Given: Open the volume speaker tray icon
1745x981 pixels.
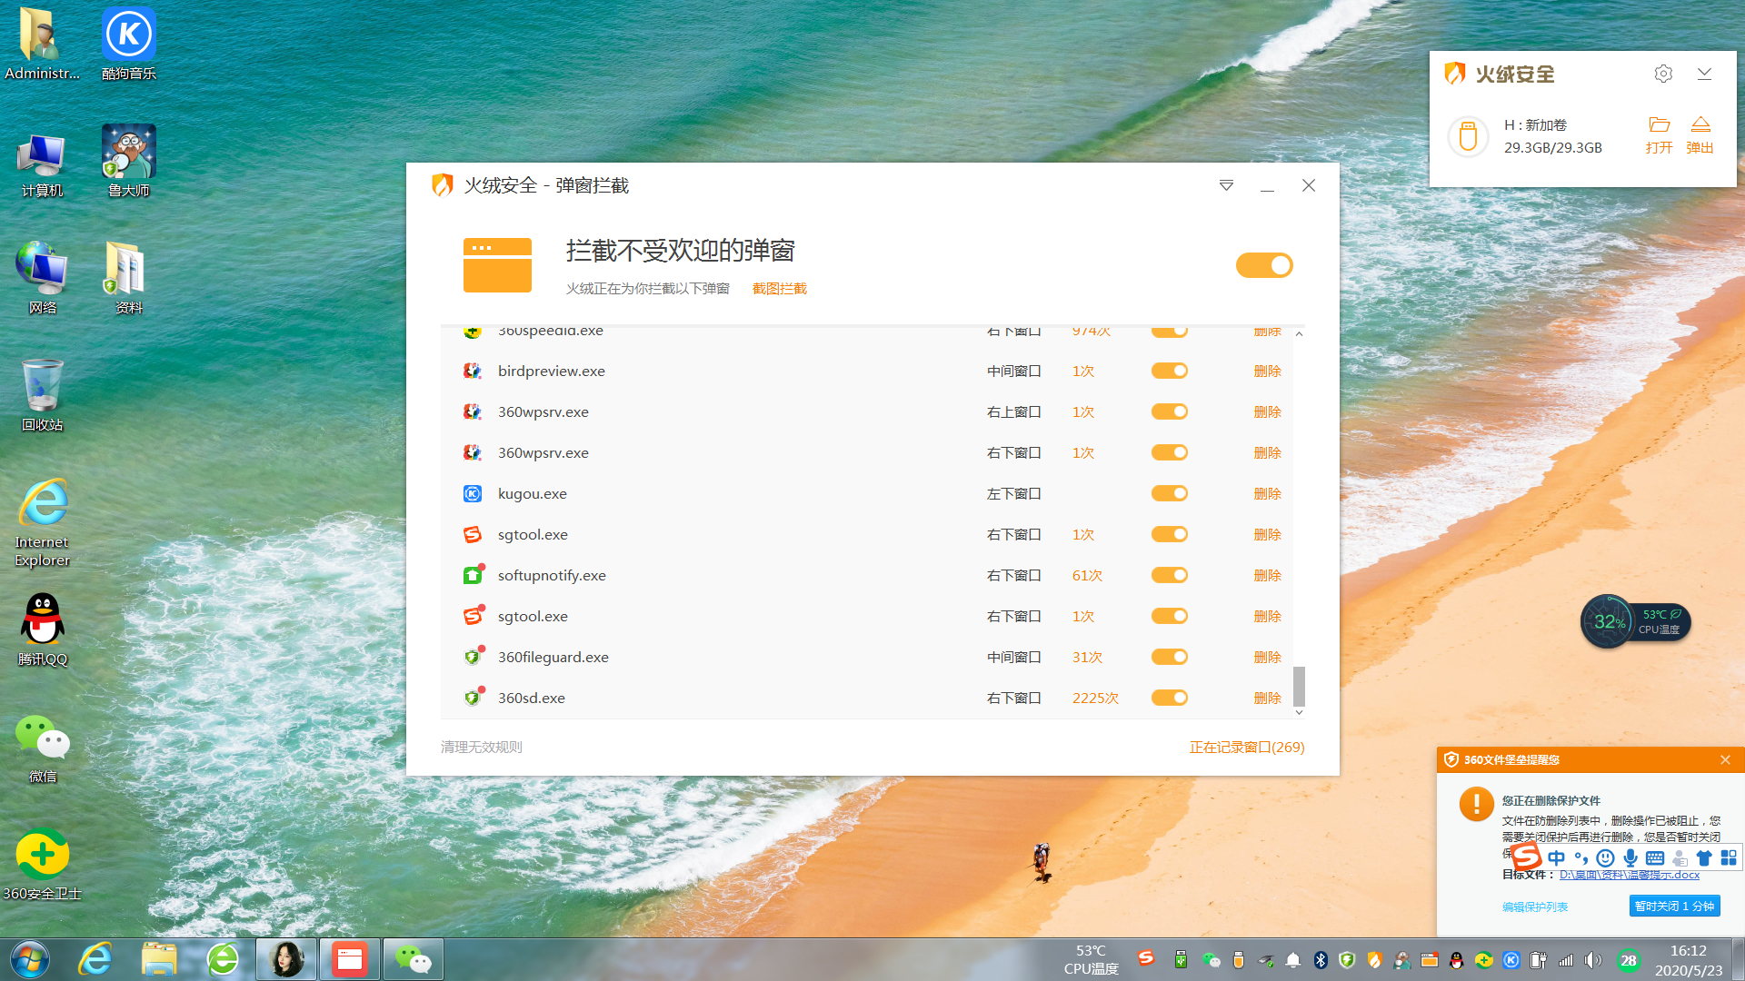Looking at the screenshot, I should pyautogui.click(x=1593, y=960).
